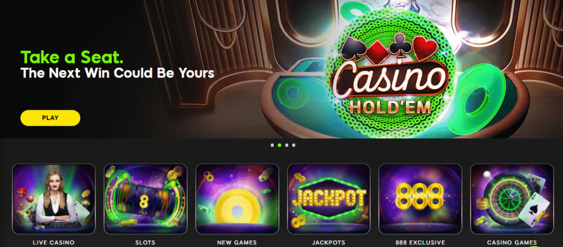
Task: Open the roulette wheel Casino Games tile
Action: (x=512, y=199)
